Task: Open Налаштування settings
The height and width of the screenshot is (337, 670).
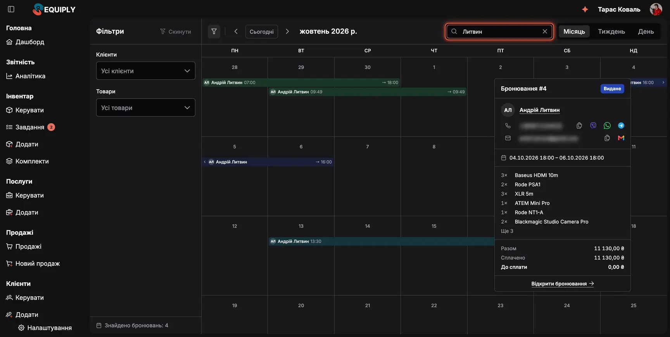Action: (x=45, y=328)
